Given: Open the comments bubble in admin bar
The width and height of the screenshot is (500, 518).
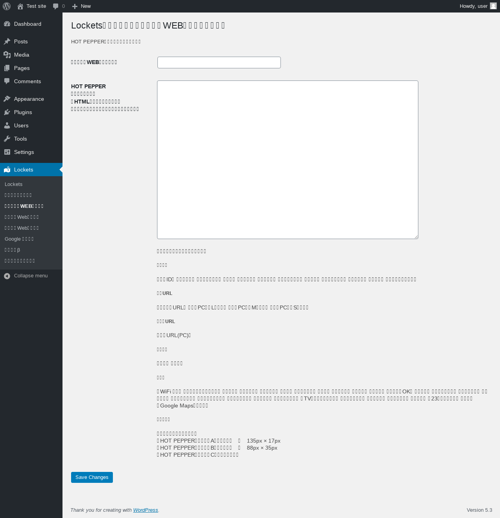Looking at the screenshot, I should [56, 6].
